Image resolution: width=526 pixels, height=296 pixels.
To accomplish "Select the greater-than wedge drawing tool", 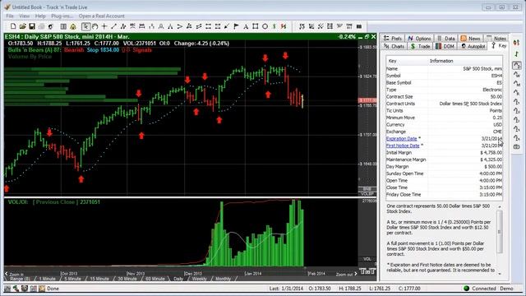I will coord(180,26).
